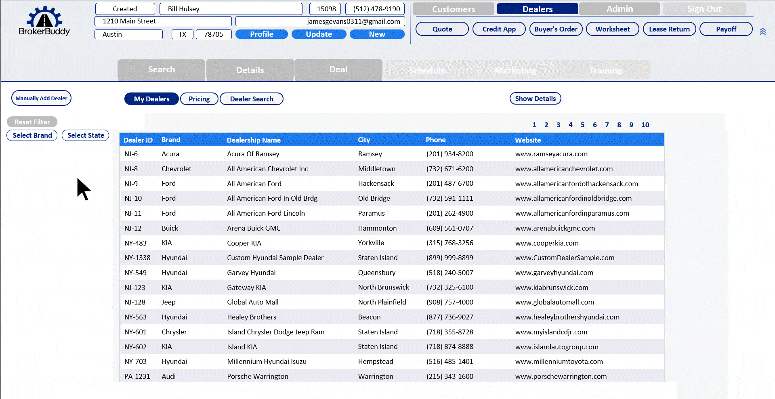Open the Credit App form
Viewport: 775px width, 399px height.
pos(499,29)
